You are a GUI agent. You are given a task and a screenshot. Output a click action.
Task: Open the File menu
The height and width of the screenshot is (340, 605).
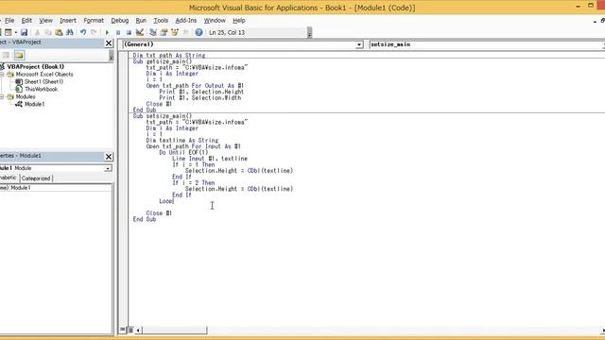pyautogui.click(x=9, y=21)
